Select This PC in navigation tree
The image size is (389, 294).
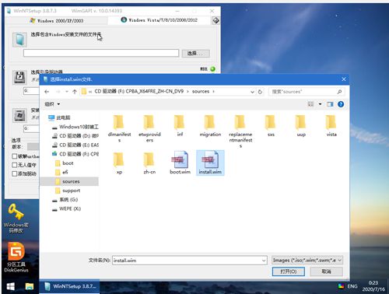63,117
